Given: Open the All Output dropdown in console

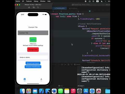Looking at the screenshot, I should [x=81, y=86].
